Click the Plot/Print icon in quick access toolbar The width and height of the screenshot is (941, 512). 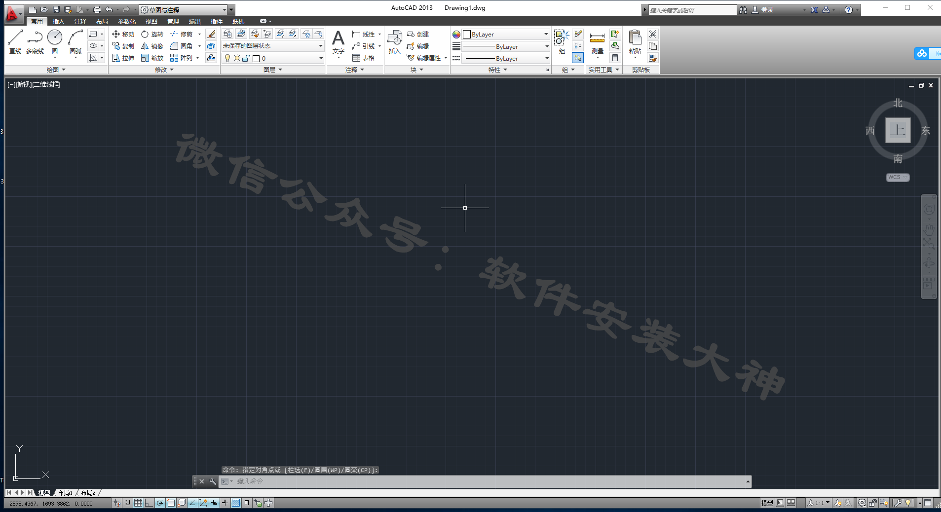pyautogui.click(x=97, y=9)
